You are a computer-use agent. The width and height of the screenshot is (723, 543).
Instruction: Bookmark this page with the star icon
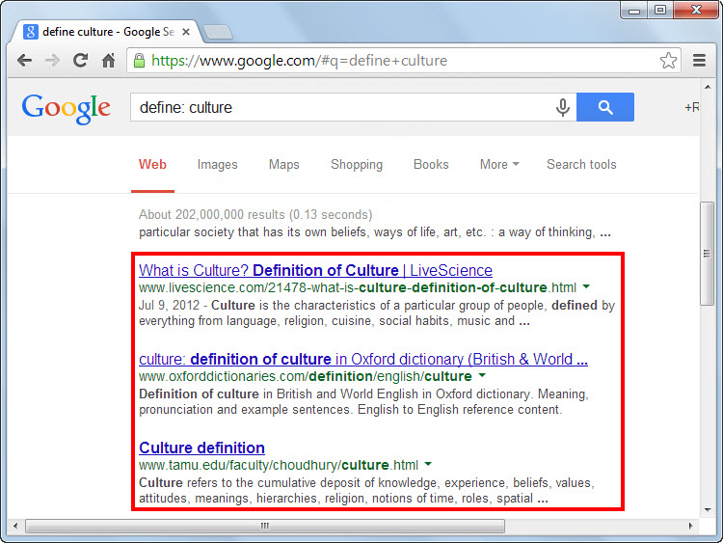pos(668,61)
